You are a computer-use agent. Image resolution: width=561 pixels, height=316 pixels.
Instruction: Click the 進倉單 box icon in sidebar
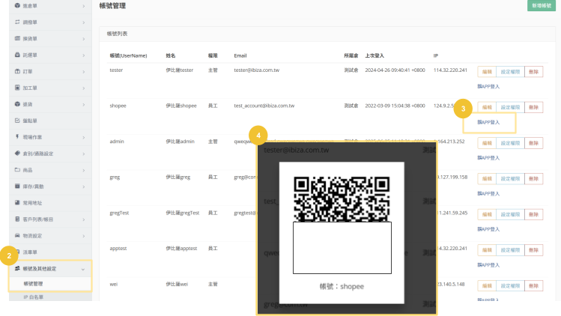click(x=17, y=6)
